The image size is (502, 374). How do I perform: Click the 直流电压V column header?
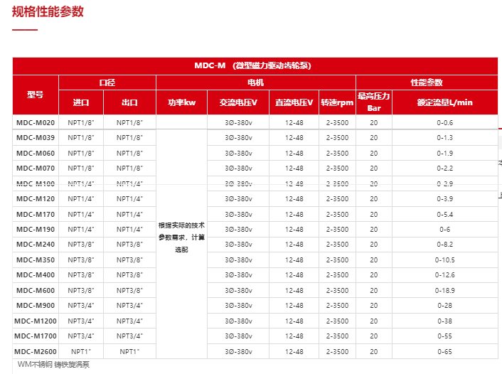(x=294, y=102)
